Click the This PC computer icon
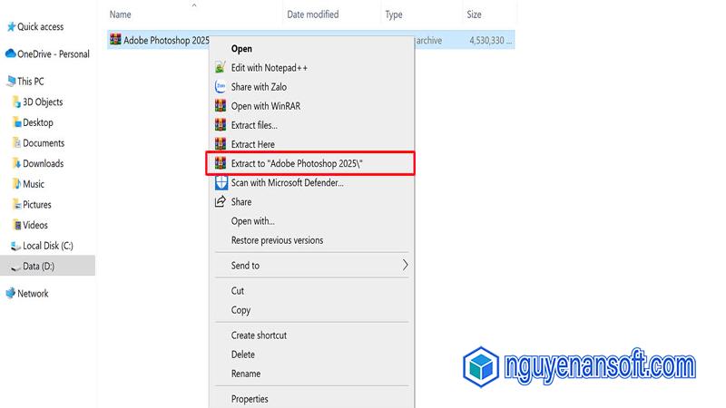 [11, 82]
